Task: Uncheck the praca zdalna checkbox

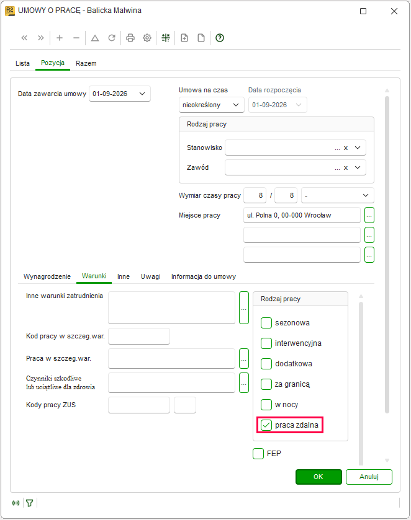Action: [x=266, y=425]
